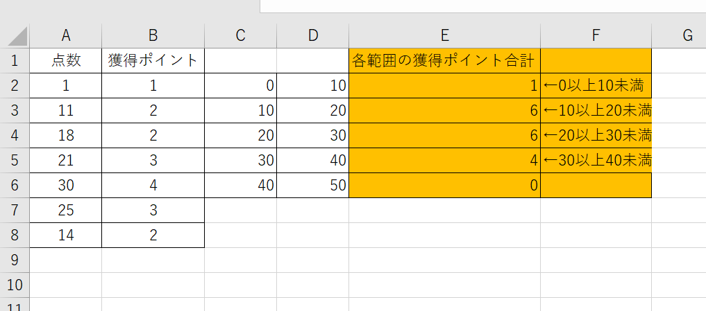This screenshot has height=311, width=706.
Task: Select the row 6 header
Action: (x=15, y=185)
